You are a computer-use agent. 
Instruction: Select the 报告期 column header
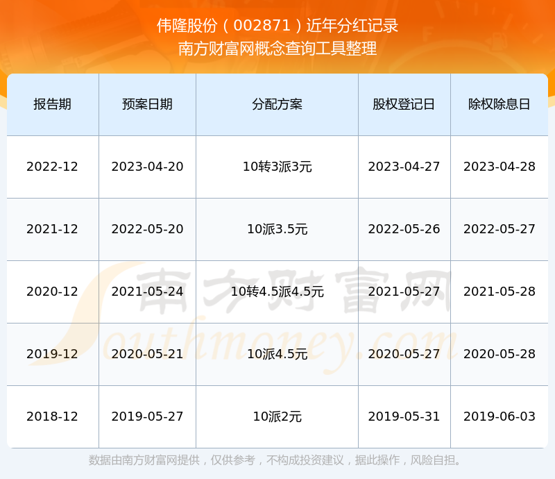(53, 104)
